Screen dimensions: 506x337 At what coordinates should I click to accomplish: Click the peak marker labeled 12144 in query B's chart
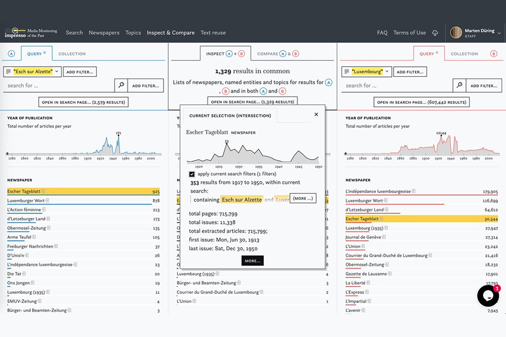tap(441, 136)
